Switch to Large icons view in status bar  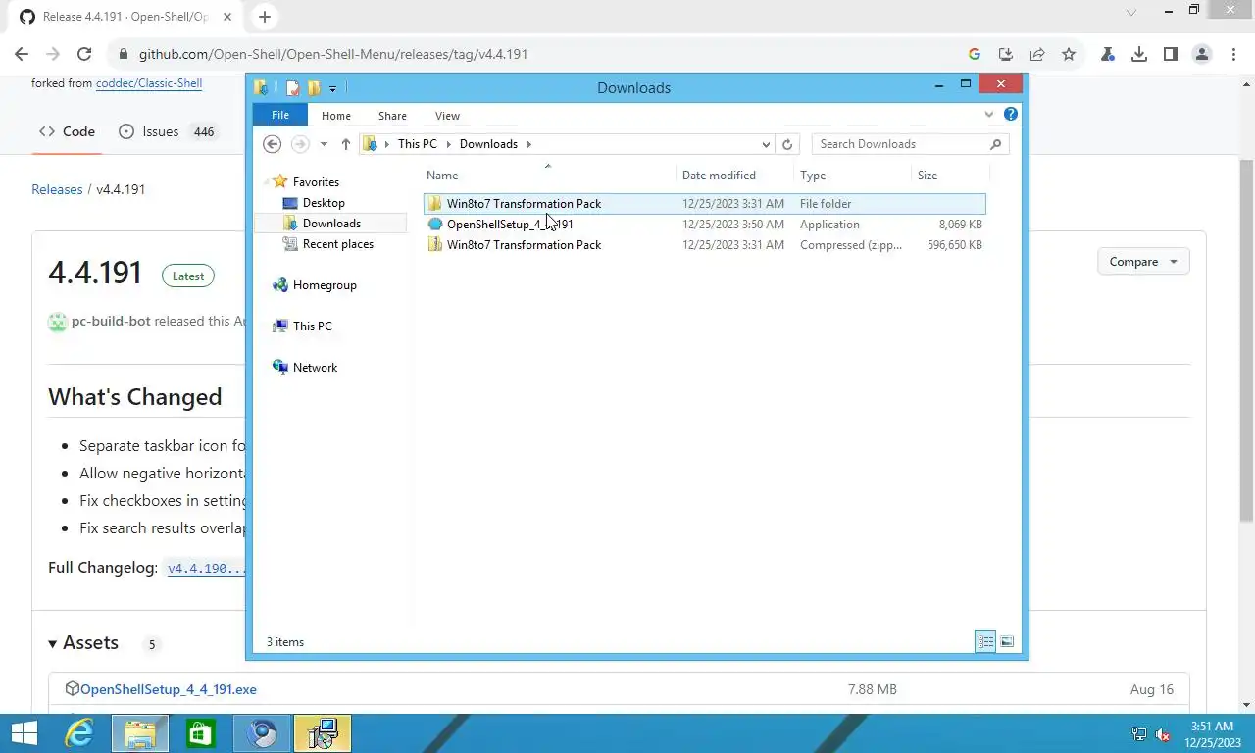point(1006,642)
